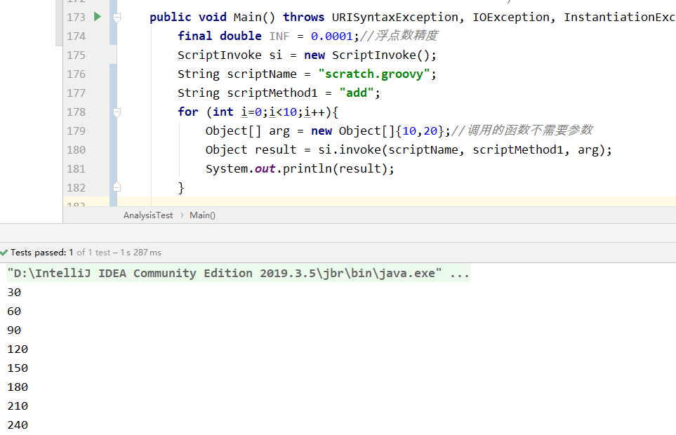Click the console output line 60
Screen dimensions: 676x435
pos(14,312)
